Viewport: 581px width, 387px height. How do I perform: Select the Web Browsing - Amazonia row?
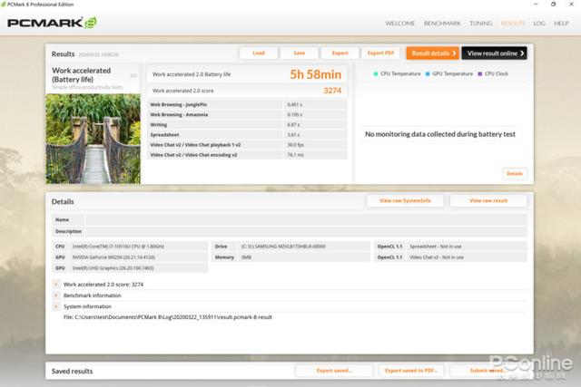click(x=247, y=115)
